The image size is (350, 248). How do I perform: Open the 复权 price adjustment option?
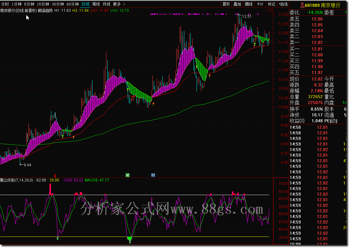point(226,4)
